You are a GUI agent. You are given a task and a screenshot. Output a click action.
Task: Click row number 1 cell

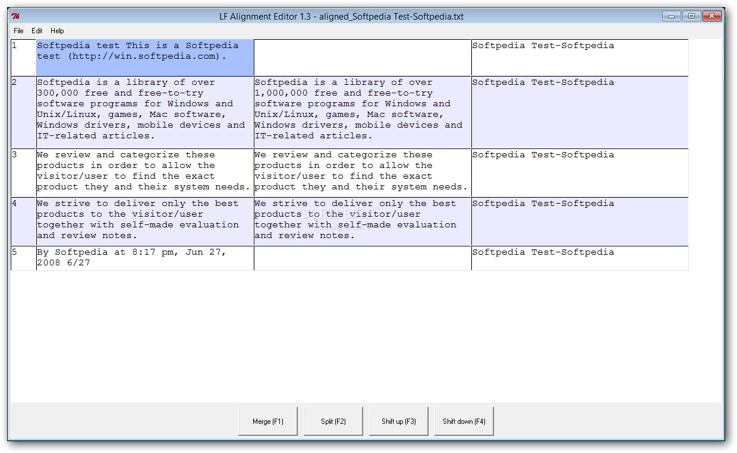coord(24,58)
